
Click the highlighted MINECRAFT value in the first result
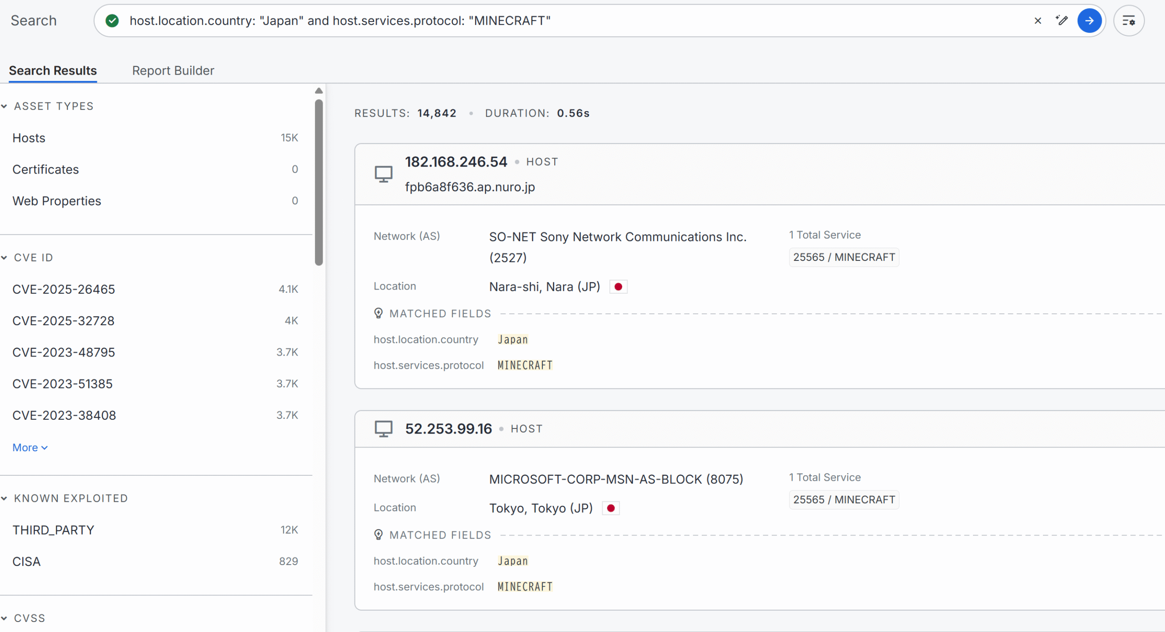(525, 365)
